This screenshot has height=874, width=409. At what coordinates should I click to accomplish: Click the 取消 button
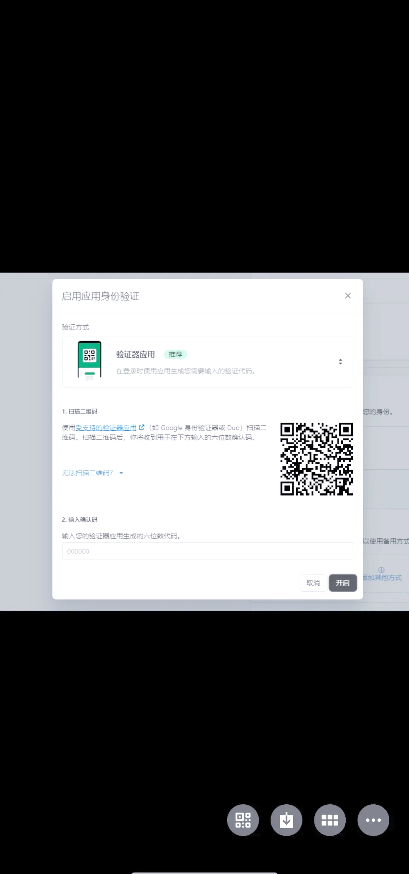click(313, 583)
